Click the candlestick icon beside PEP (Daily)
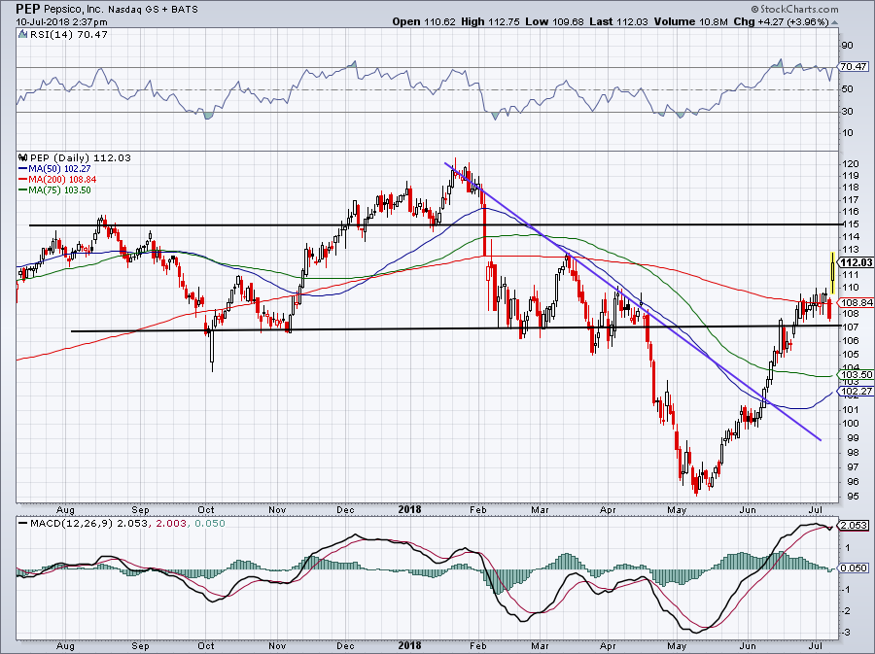This screenshot has height=654, width=875. [x=23, y=157]
